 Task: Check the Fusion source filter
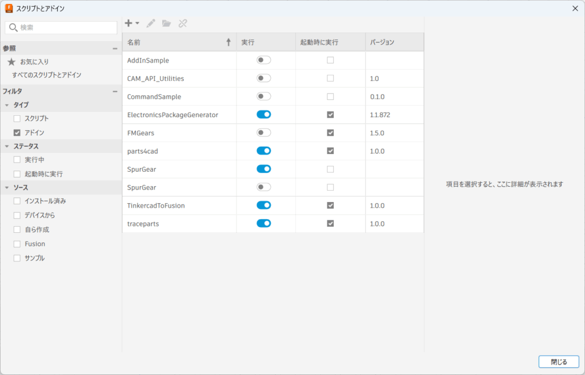pyautogui.click(x=17, y=244)
